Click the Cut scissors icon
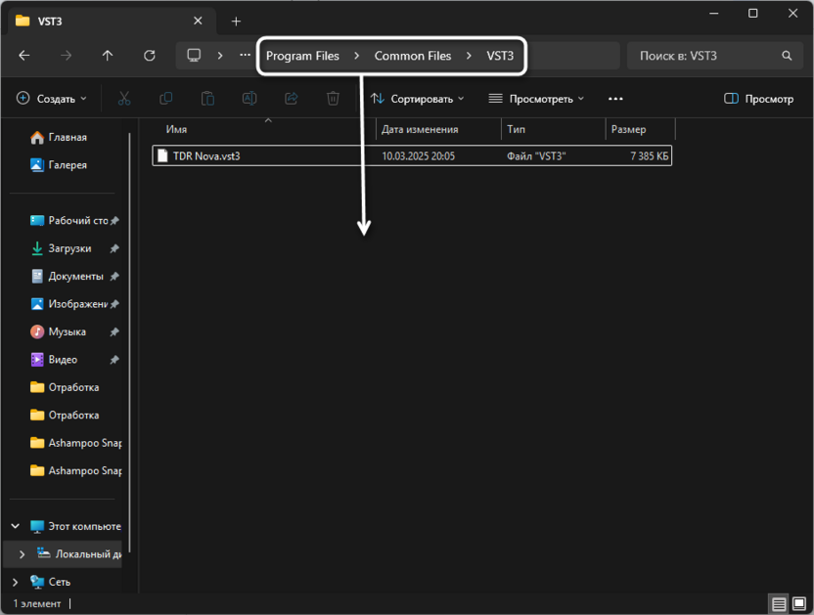Image resolution: width=814 pixels, height=615 pixels. (124, 99)
